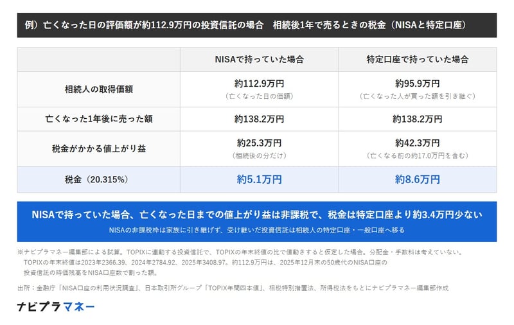Click the value 約42.3万円
Viewport: 514px width, 325px height.
click(x=417, y=143)
